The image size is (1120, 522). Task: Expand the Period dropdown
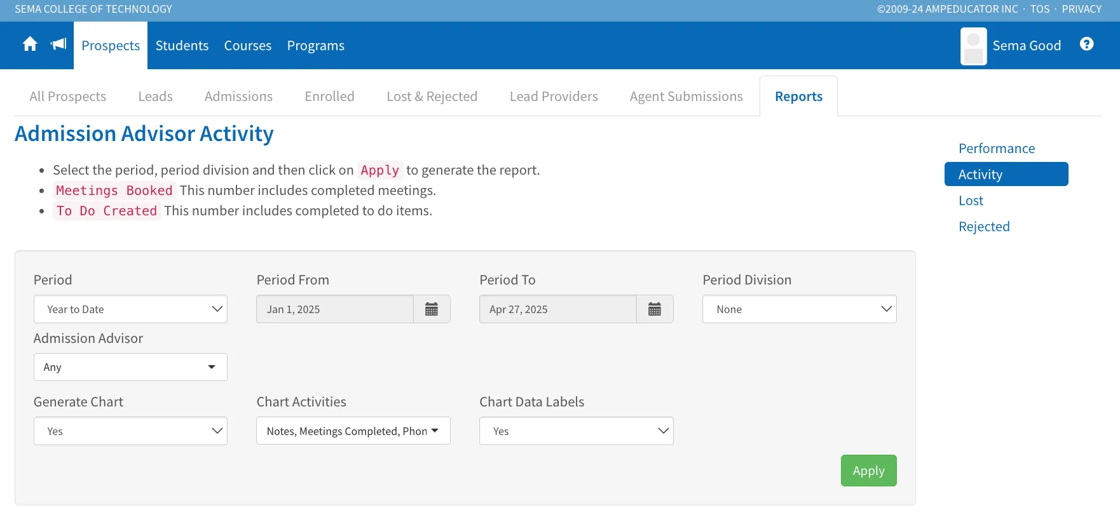click(x=130, y=309)
